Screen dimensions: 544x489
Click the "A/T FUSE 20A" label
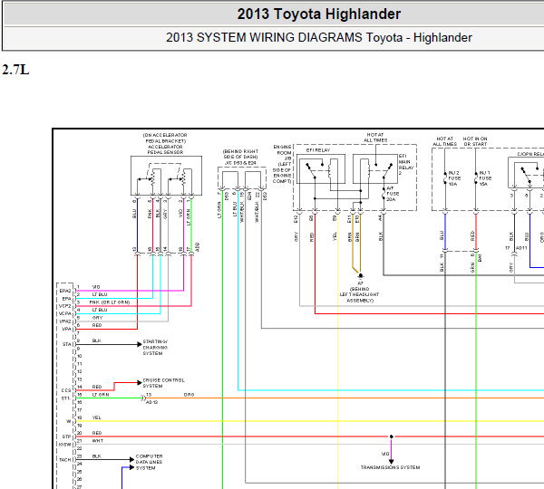(393, 194)
